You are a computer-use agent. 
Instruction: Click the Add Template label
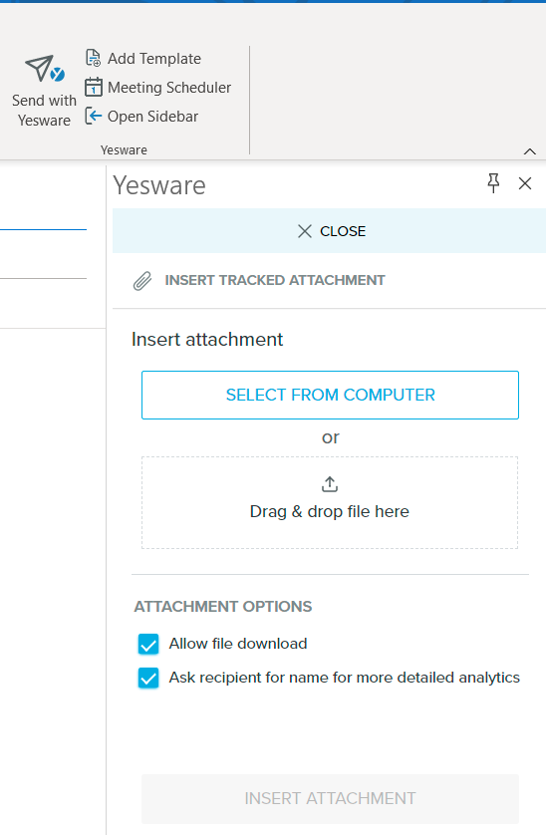154,59
